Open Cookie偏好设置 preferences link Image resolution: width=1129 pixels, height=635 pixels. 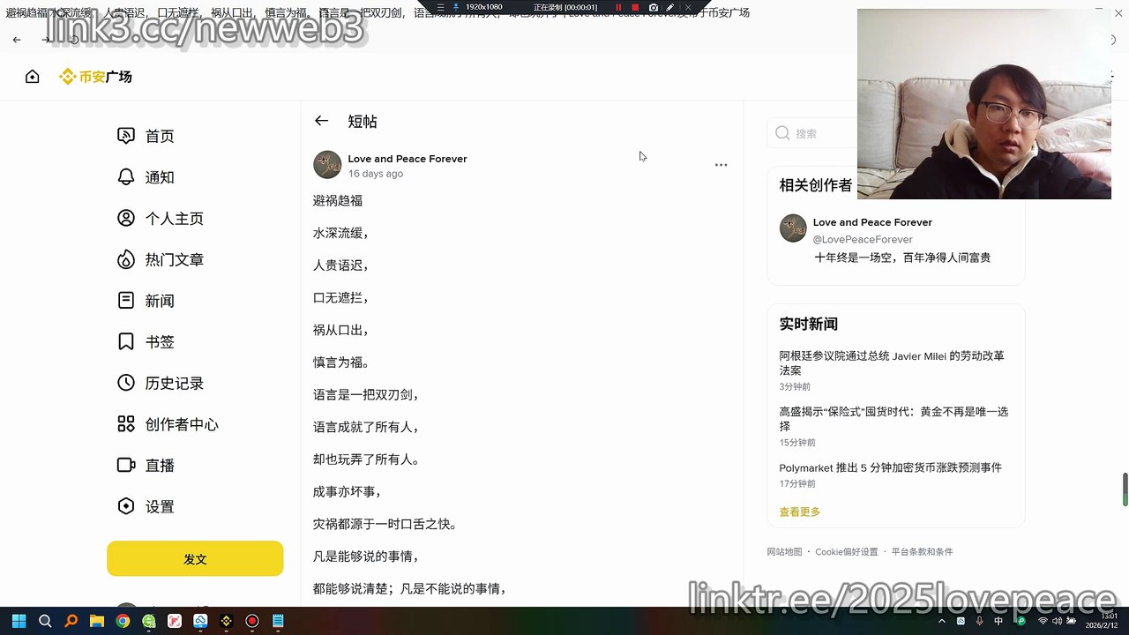(x=846, y=552)
